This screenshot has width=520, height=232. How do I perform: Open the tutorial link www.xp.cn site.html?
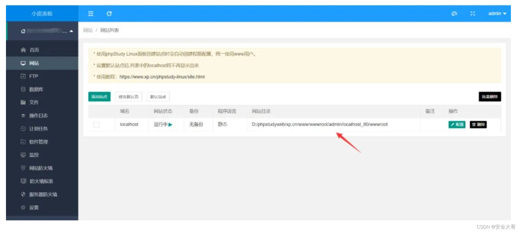tap(162, 77)
